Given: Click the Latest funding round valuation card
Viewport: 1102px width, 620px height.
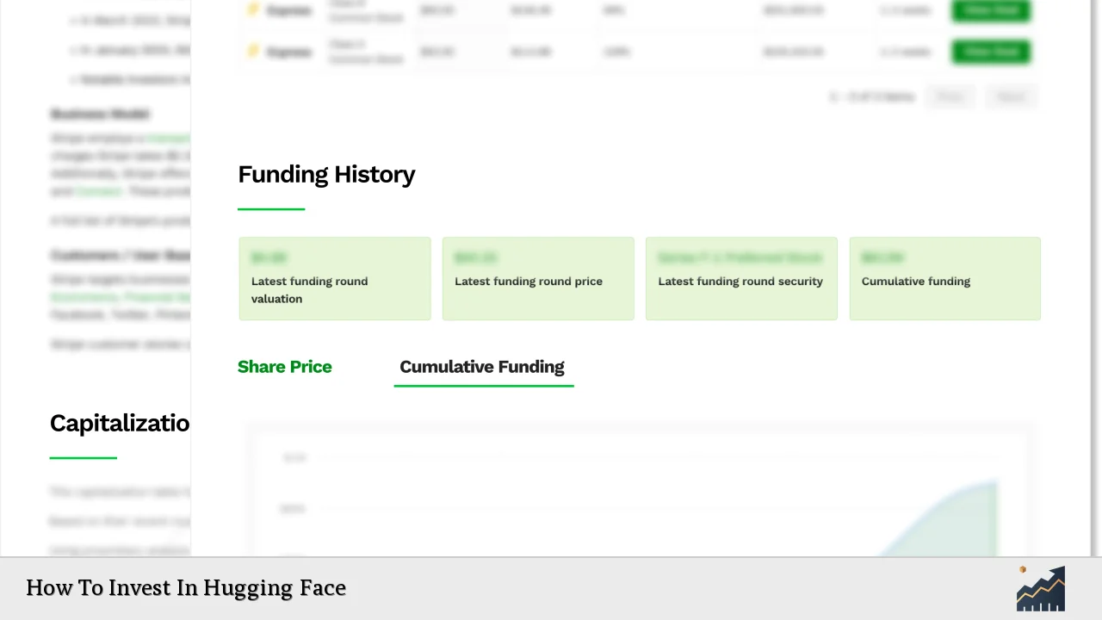Looking at the screenshot, I should [x=335, y=279].
